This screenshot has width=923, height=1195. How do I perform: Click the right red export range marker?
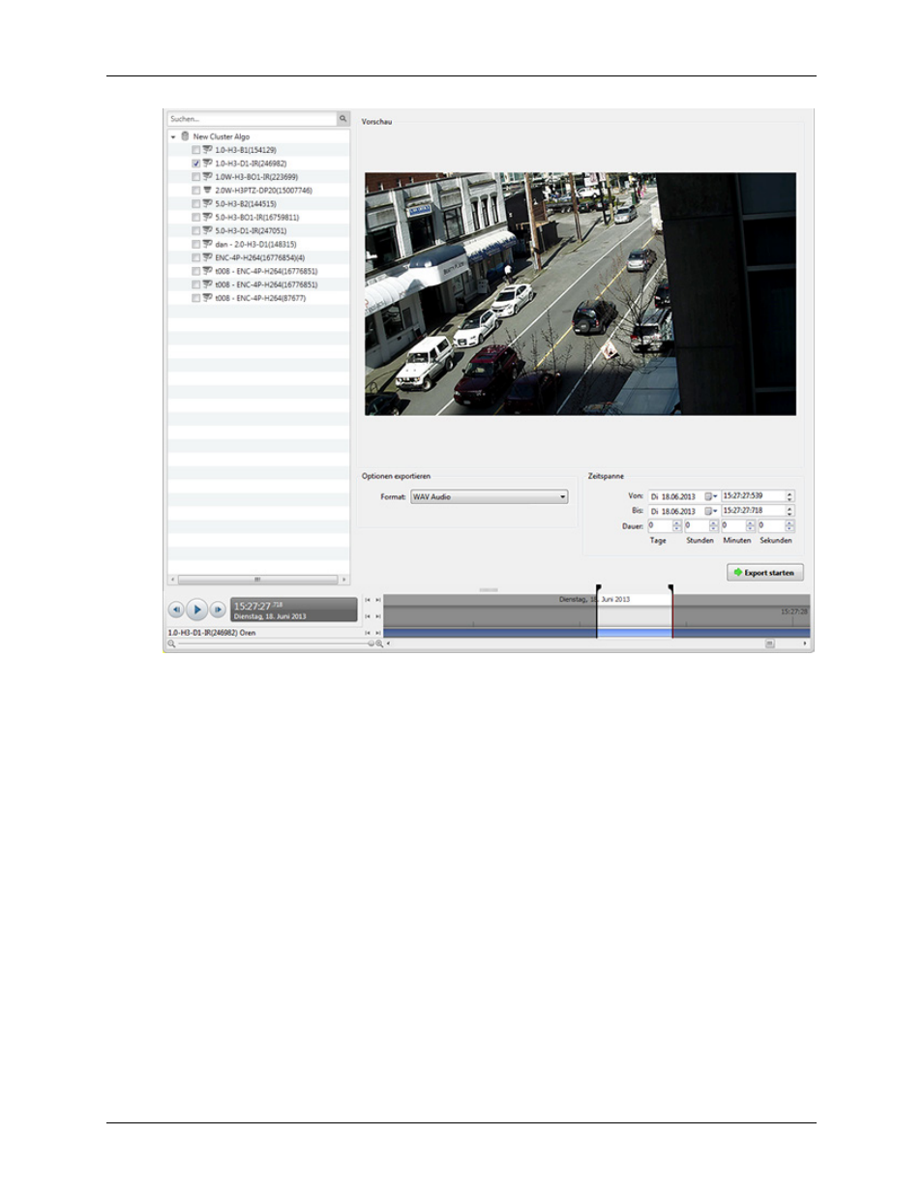tap(671, 611)
